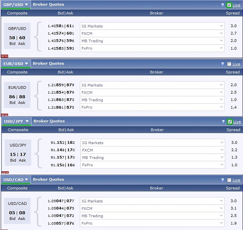This screenshot has width=243, height=230.
Task: Expand IG Markets broker dropdown in GBP/USD panel
Action: [x=152, y=26]
